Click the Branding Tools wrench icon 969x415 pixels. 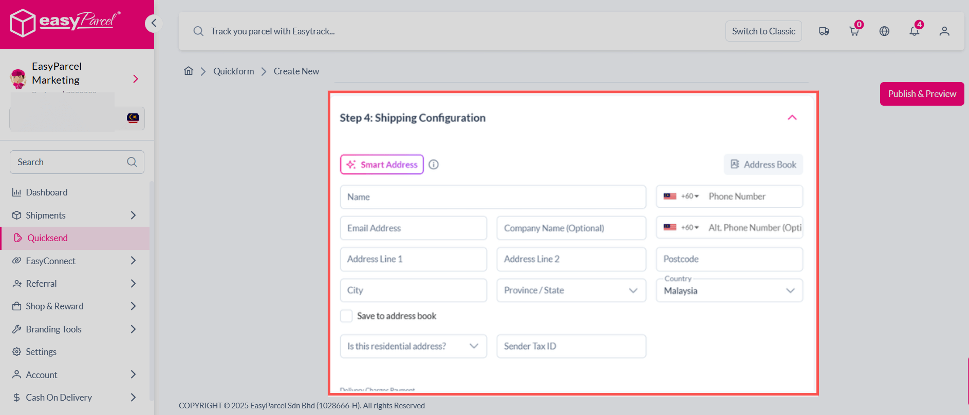click(x=16, y=329)
